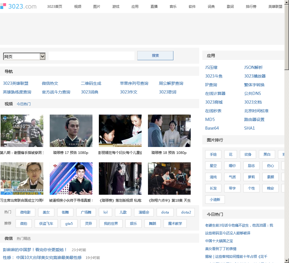This screenshot has width=289, height=263.
Task: Click the 3023.com logo
Action: (18, 6)
